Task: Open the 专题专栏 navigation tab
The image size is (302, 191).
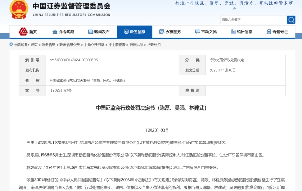Action: pos(277,32)
